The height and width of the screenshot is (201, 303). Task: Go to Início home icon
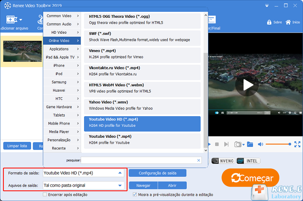(x=288, y=22)
